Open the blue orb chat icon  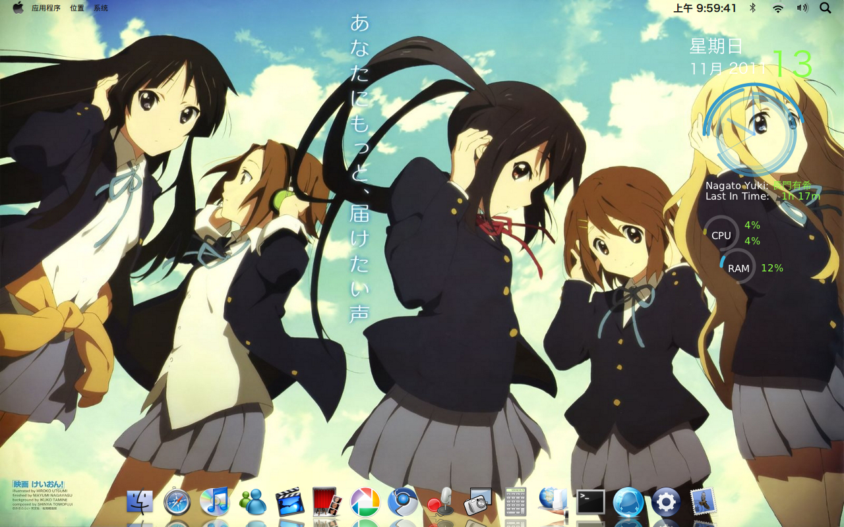(x=628, y=502)
